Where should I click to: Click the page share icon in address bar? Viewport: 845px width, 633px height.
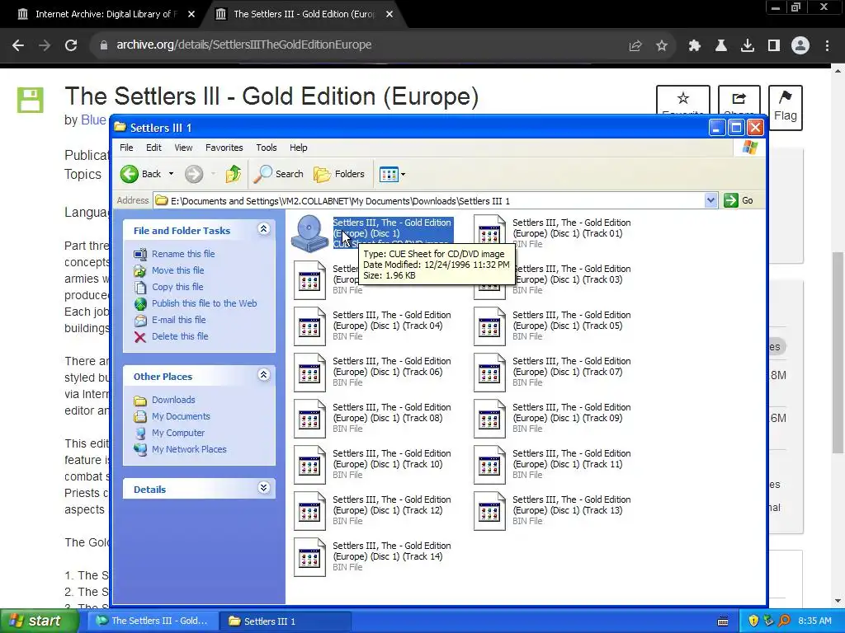pos(635,46)
